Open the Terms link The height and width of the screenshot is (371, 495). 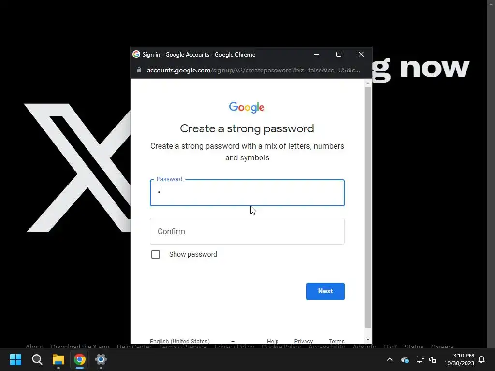(336, 341)
